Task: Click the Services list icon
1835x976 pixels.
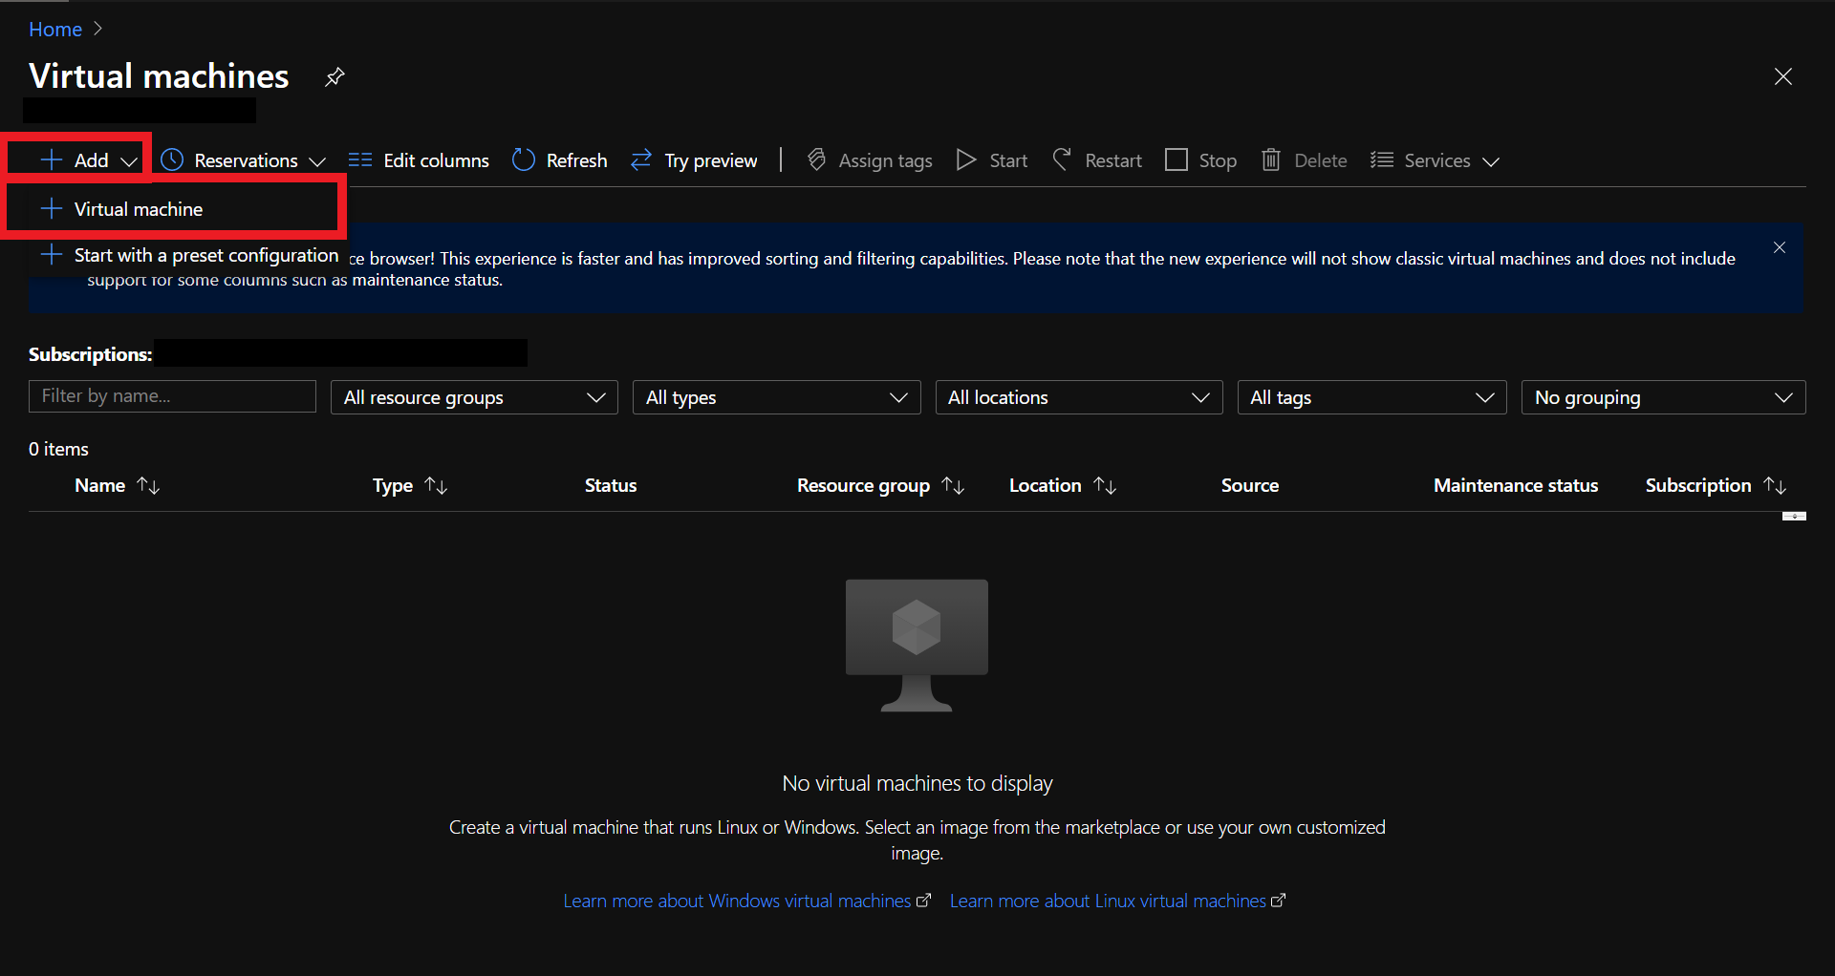Action: [x=1381, y=159]
